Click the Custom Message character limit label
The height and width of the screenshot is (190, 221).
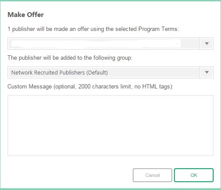pos(90,87)
